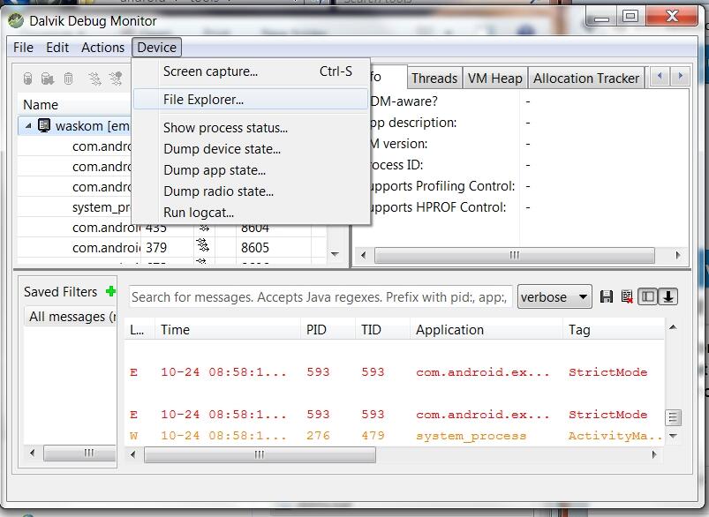Toggle scroll lock for logcat

pos(668,297)
